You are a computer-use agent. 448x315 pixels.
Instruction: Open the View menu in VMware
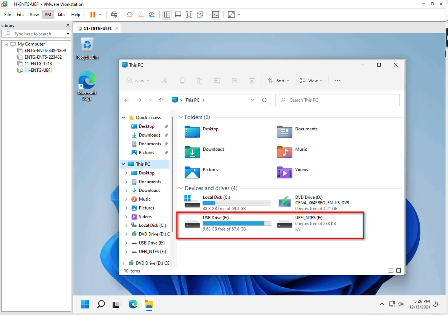(34, 15)
